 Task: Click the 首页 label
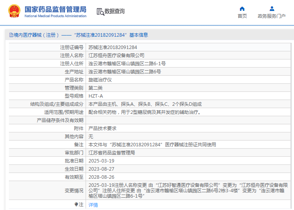[x=242, y=16]
